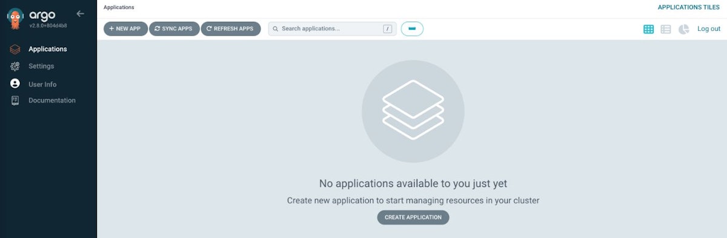Click the v2.8.0+804d4b8 version text
727x238 pixels.
[x=48, y=25]
